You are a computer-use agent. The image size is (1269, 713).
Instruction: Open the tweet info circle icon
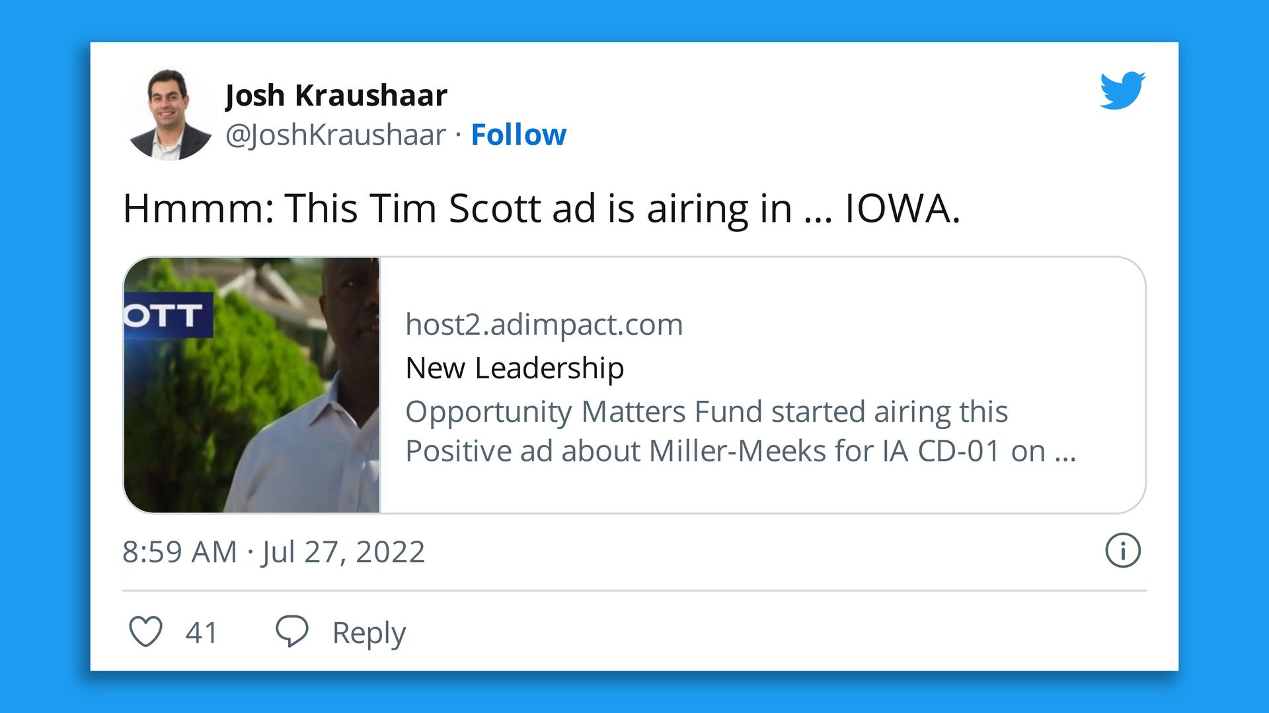point(1122,551)
